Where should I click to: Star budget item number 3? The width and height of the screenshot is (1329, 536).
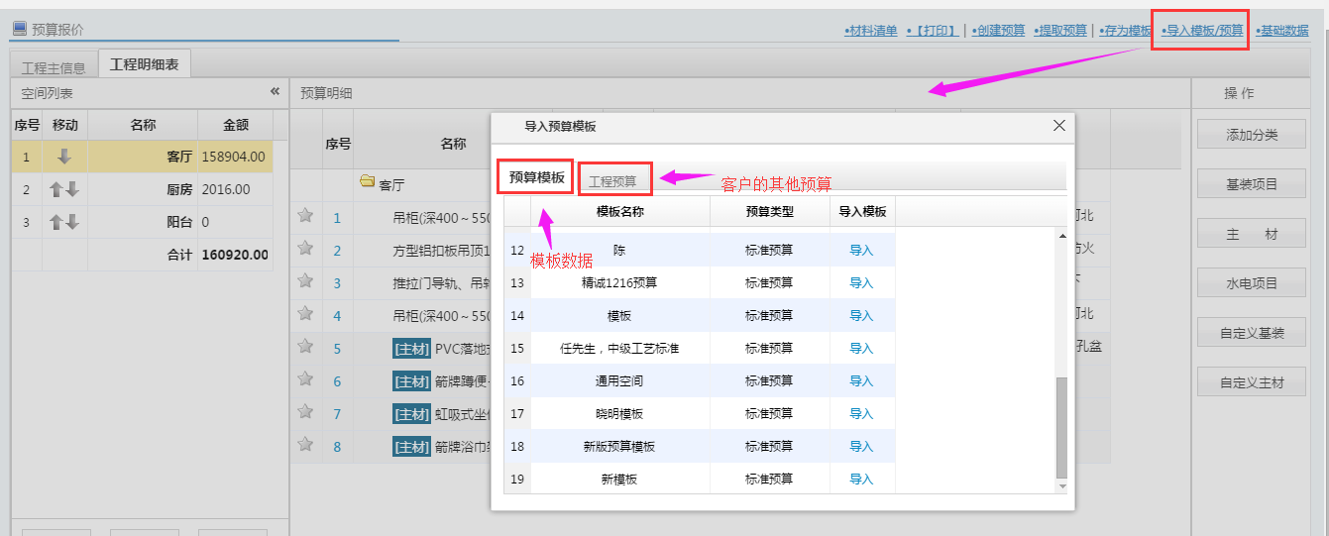click(305, 281)
